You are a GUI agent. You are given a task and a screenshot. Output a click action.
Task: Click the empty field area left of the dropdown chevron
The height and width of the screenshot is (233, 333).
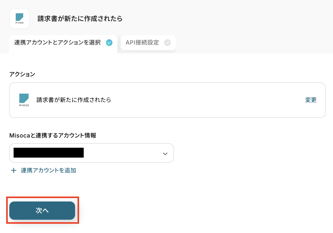[124, 153]
